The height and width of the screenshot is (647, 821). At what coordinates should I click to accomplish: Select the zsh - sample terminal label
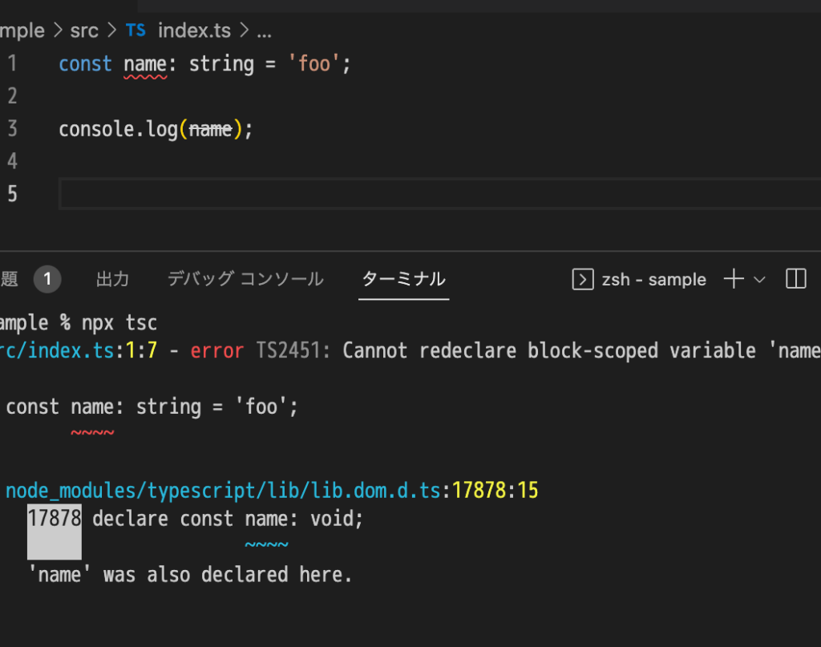click(654, 280)
